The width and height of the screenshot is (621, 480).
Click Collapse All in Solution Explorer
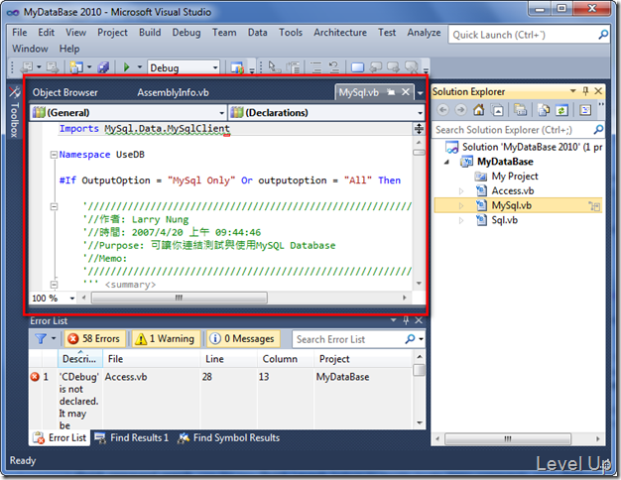coord(497,110)
